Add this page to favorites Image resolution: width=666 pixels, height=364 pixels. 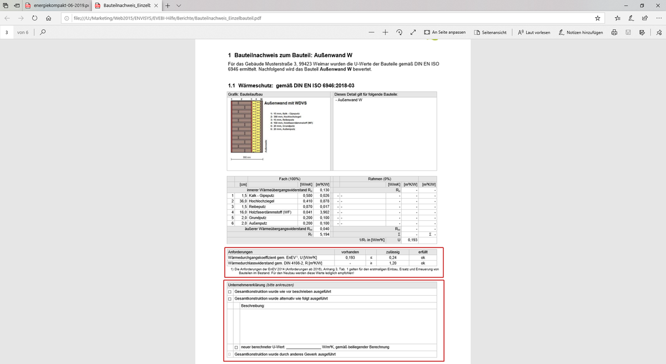(597, 18)
